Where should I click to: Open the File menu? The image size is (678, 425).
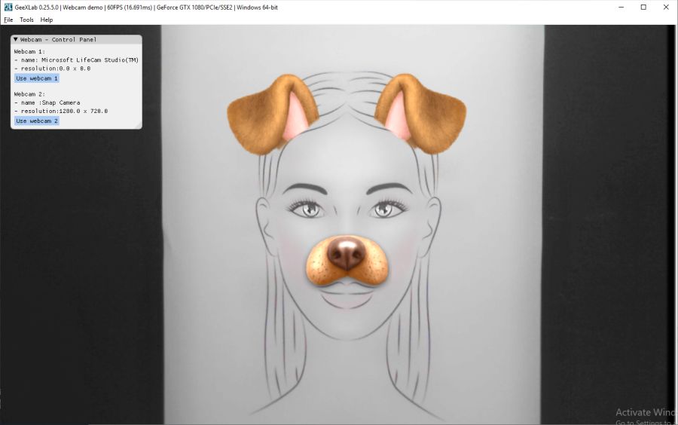(x=8, y=20)
